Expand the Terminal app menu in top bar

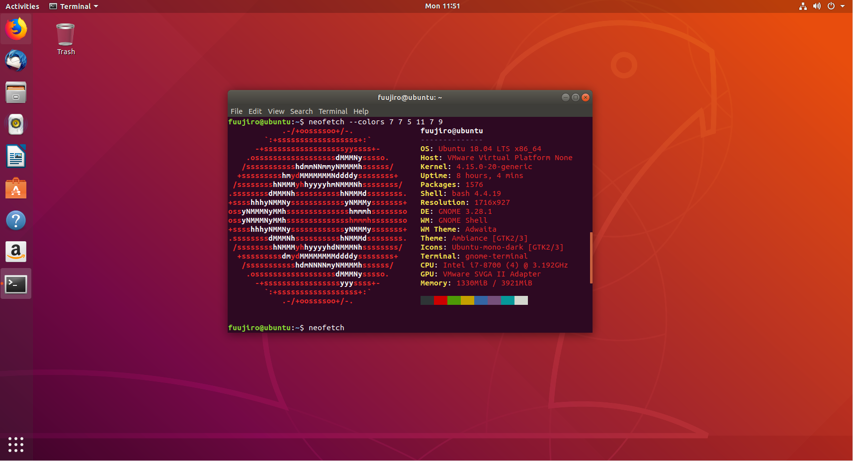pyautogui.click(x=74, y=6)
